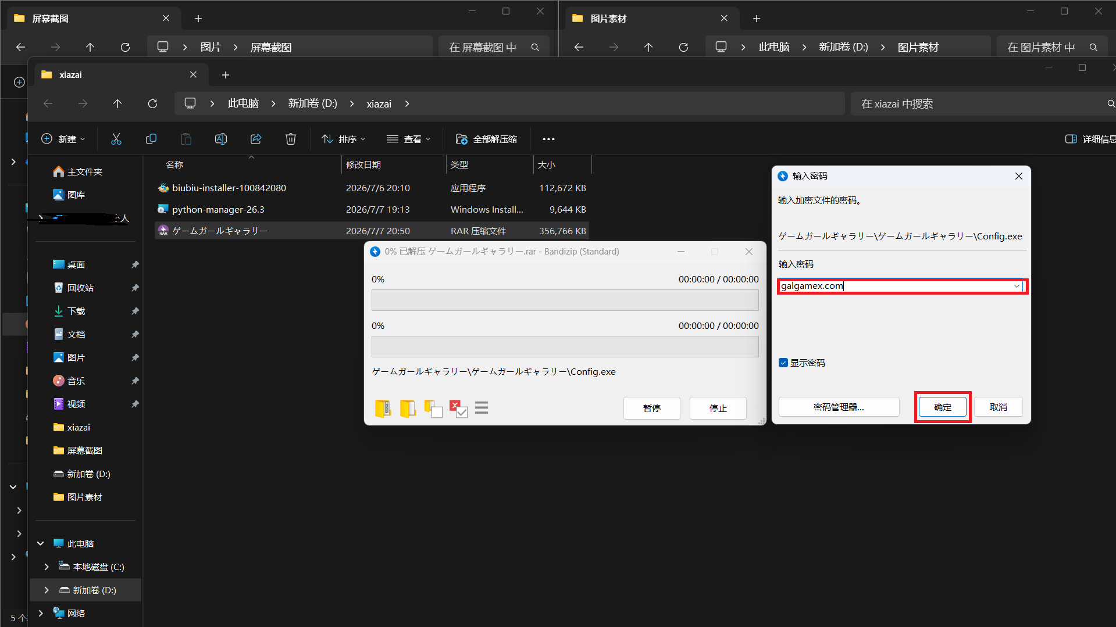Click 取消 in the password dialog

999,407
